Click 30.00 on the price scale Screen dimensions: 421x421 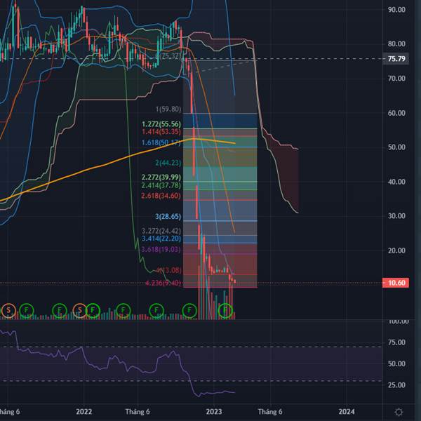pos(396,216)
